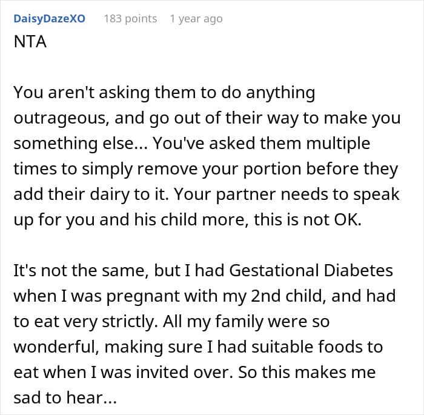Click the line starting 'You aren't asking them'
The height and width of the screenshot is (415, 424).
[x=164, y=93]
